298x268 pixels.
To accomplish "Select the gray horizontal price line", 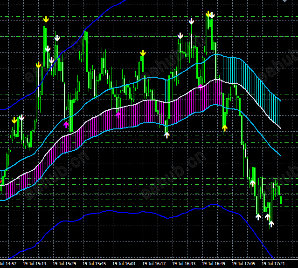I will (149, 204).
